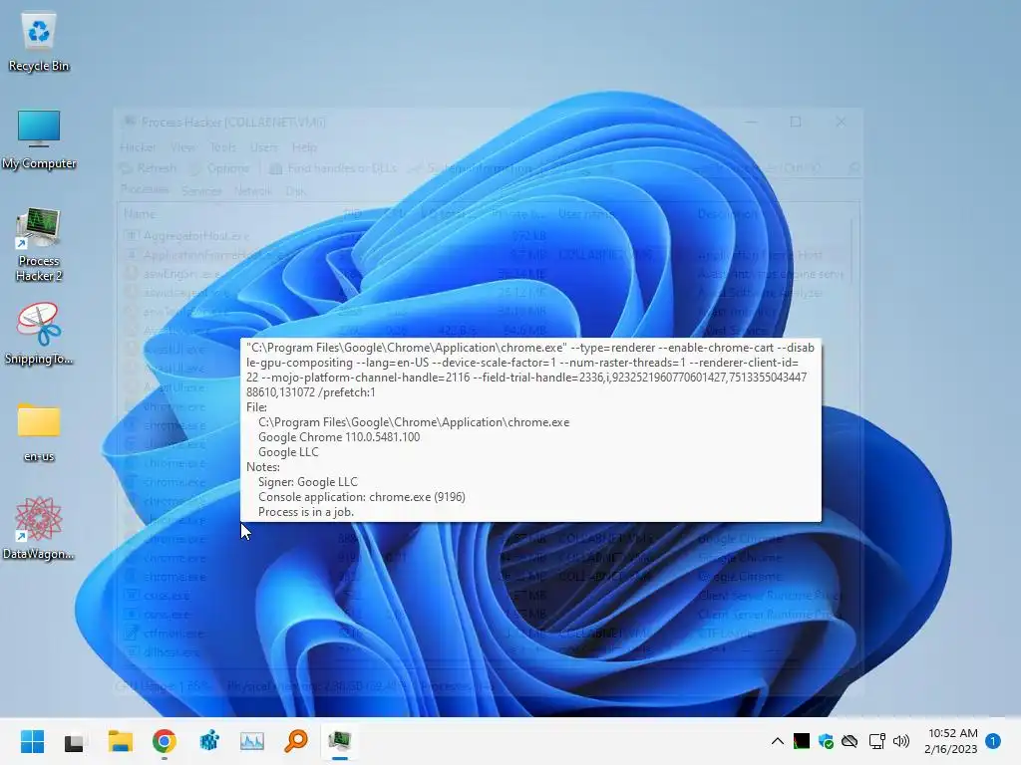Viewport: 1021px width, 765px height.
Task: Show hidden system tray icons
Action: pos(778,741)
